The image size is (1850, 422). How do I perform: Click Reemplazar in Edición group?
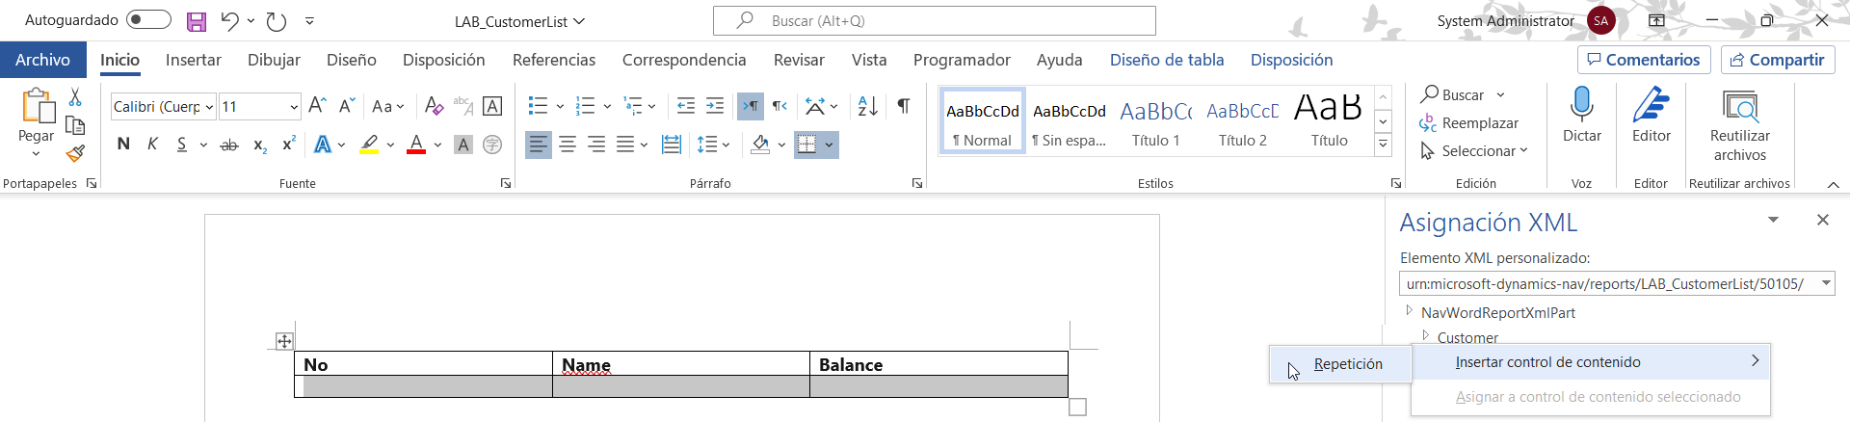[1468, 123]
